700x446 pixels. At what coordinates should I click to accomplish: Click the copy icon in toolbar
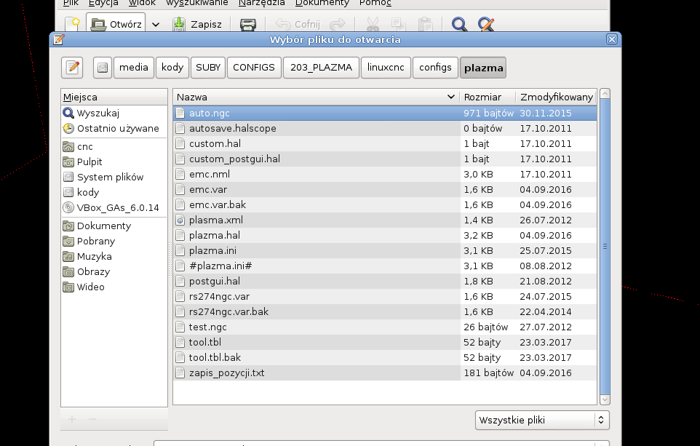pyautogui.click(x=398, y=24)
